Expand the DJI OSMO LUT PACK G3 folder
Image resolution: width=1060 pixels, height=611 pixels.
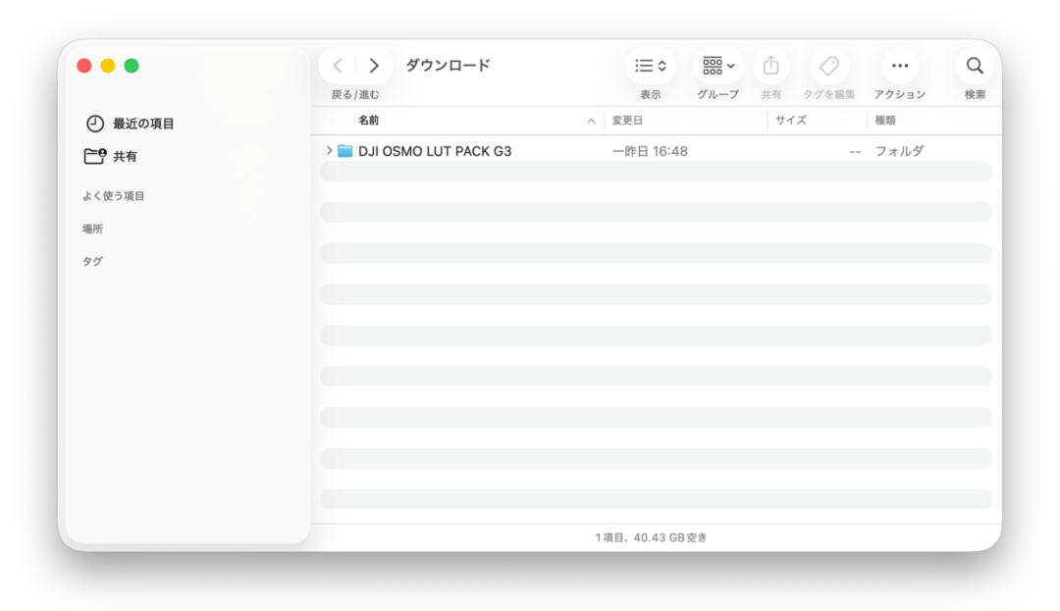tap(329, 151)
